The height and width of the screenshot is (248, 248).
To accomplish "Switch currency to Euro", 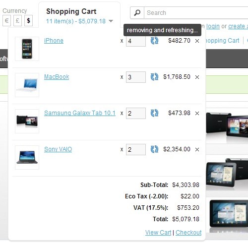I will pos(6,21).
